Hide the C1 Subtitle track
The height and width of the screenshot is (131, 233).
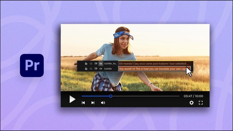tap(100, 69)
